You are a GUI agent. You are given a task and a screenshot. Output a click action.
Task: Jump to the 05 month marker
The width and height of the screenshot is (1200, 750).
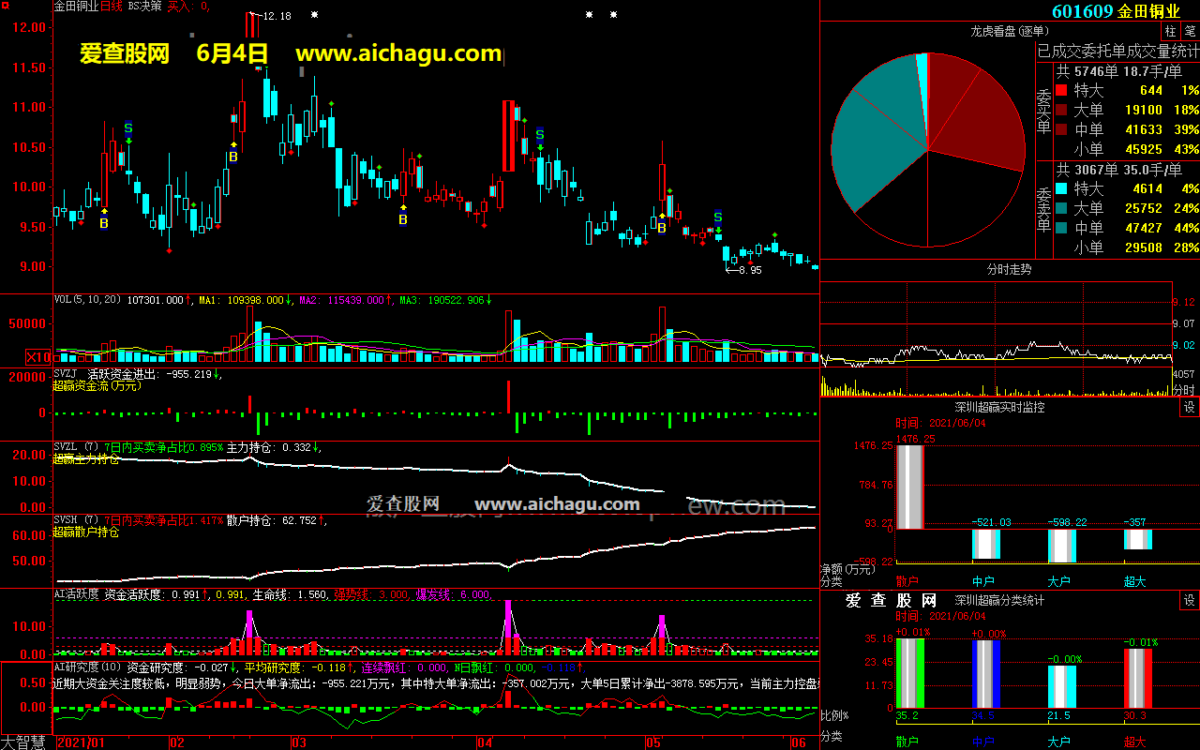tap(655, 742)
